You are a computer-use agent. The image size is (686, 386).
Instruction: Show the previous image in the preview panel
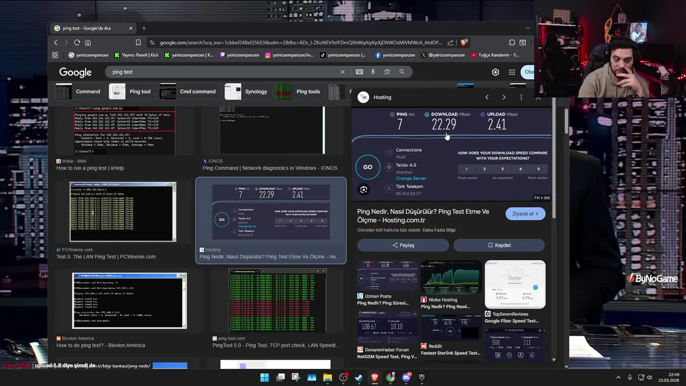[487, 97]
